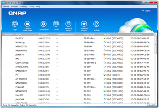Click green update icon in PM row
Viewport: 159px width, 108px height.
coord(105,75)
